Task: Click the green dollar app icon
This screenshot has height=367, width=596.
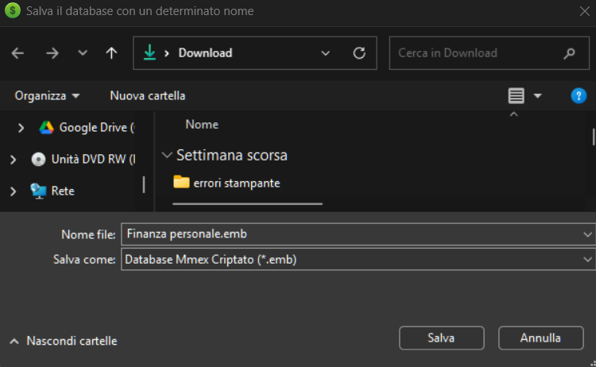Action: click(x=13, y=10)
